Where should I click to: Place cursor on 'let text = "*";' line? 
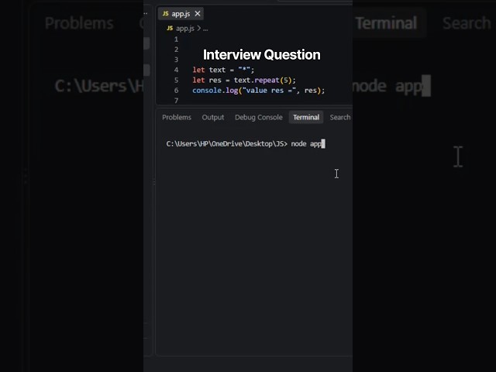point(223,70)
